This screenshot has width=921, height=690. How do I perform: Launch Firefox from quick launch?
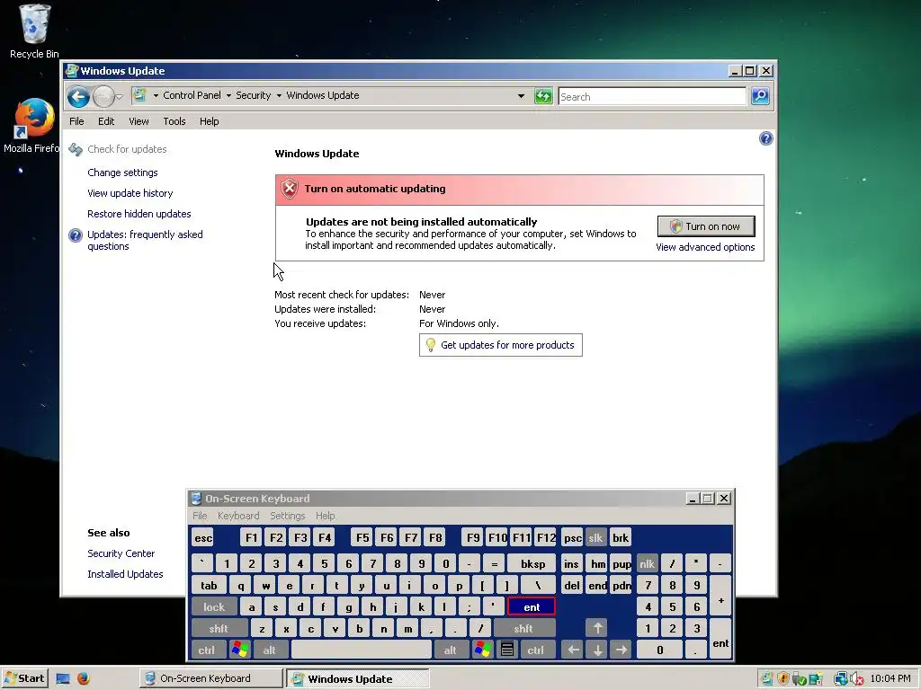click(x=84, y=679)
